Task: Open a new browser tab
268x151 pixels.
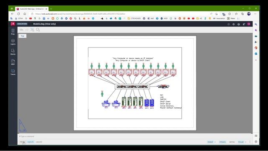Action: [51, 9]
